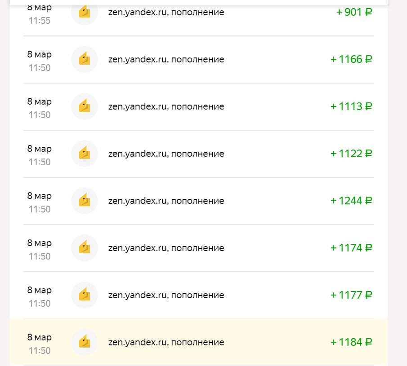Click zen.yandex.ru пополнение text in +1177 ₽ row
This screenshot has width=407, height=366.
(x=166, y=295)
